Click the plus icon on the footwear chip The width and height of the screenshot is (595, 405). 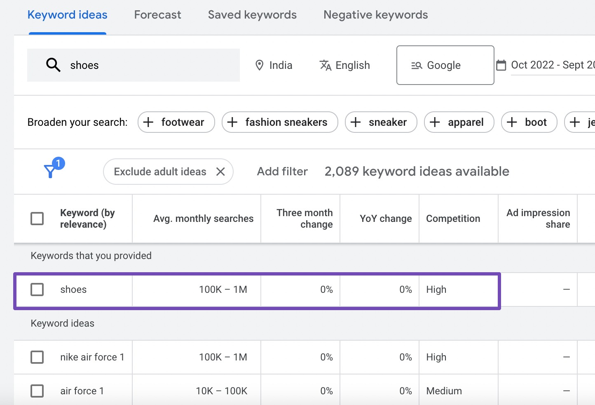pos(148,122)
